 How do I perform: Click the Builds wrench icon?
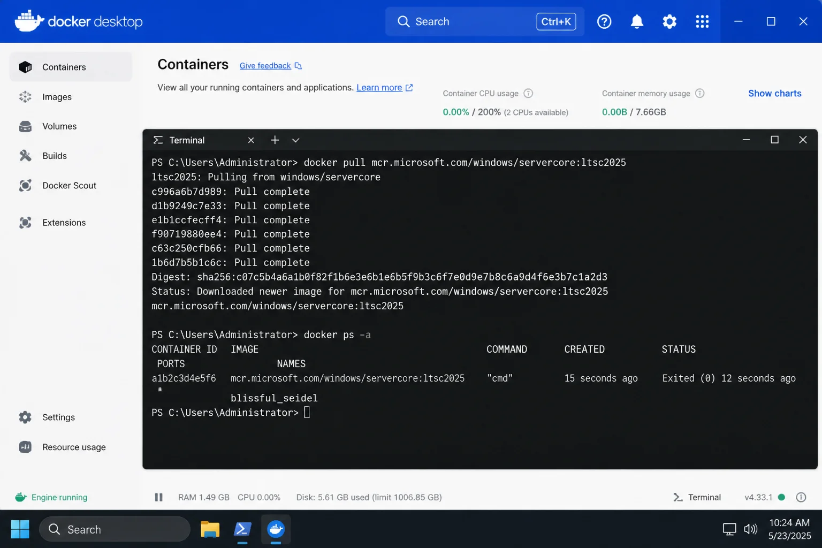[x=25, y=156]
